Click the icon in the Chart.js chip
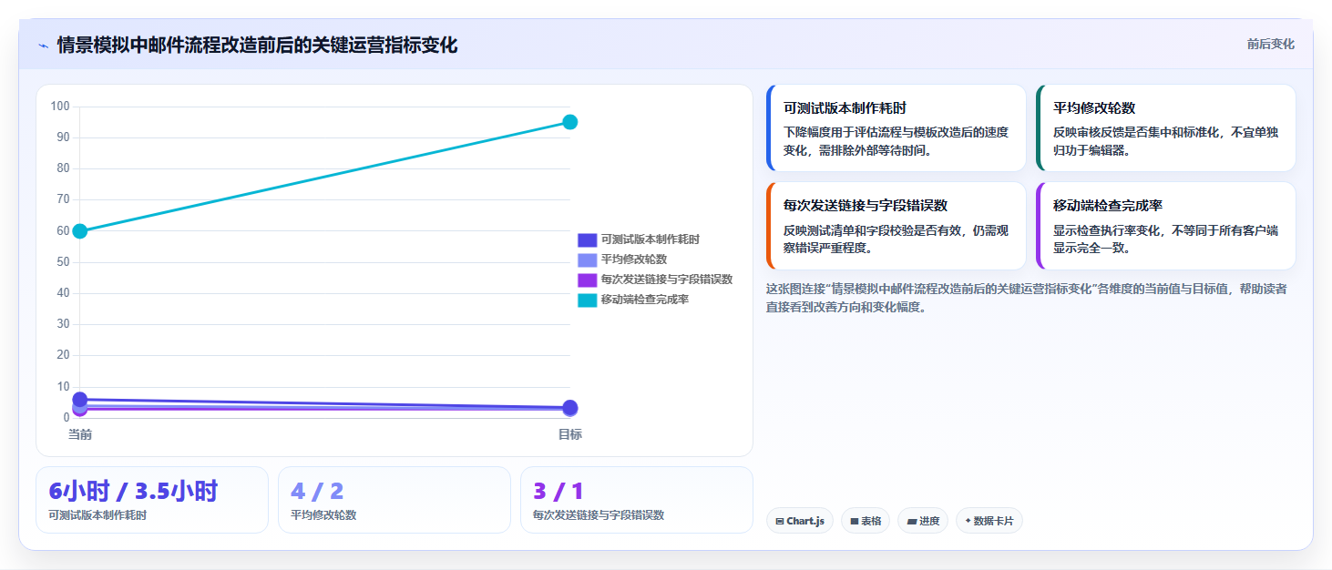Screen dimensions: 1332x570 tap(780, 522)
